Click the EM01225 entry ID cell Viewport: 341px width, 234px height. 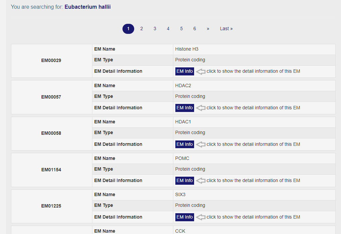pos(51,206)
